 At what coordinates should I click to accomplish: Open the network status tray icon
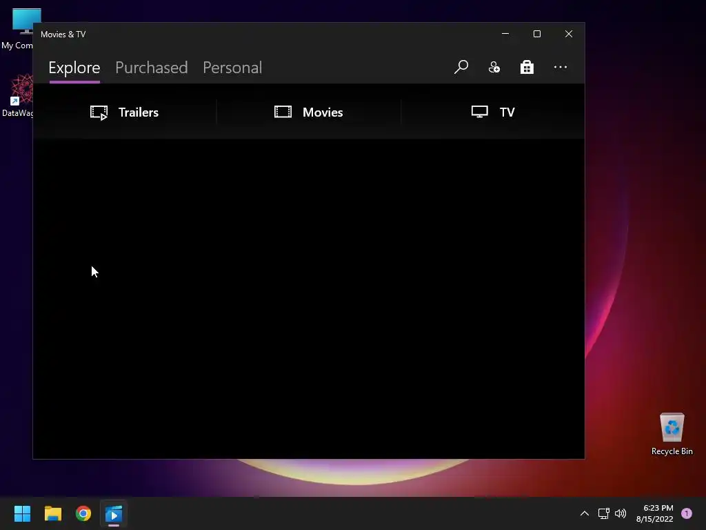click(x=603, y=513)
